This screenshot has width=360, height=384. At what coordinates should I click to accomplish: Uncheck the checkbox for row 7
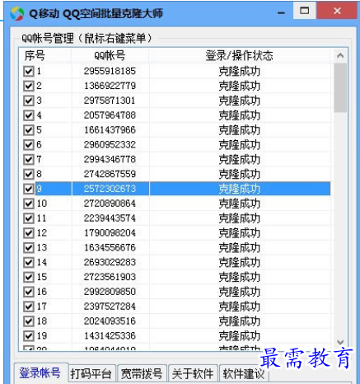click(x=29, y=159)
